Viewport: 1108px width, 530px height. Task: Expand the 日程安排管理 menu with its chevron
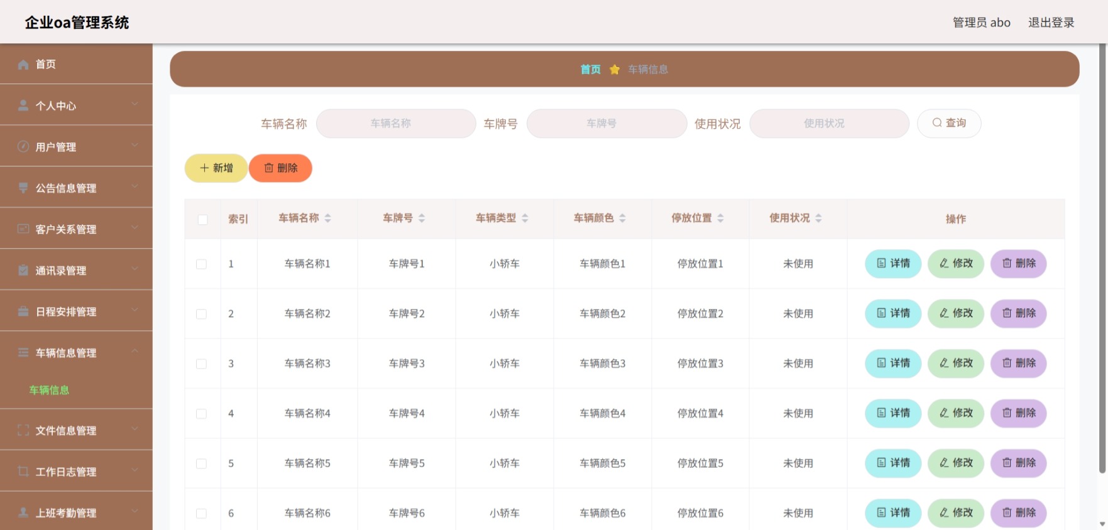[134, 310]
